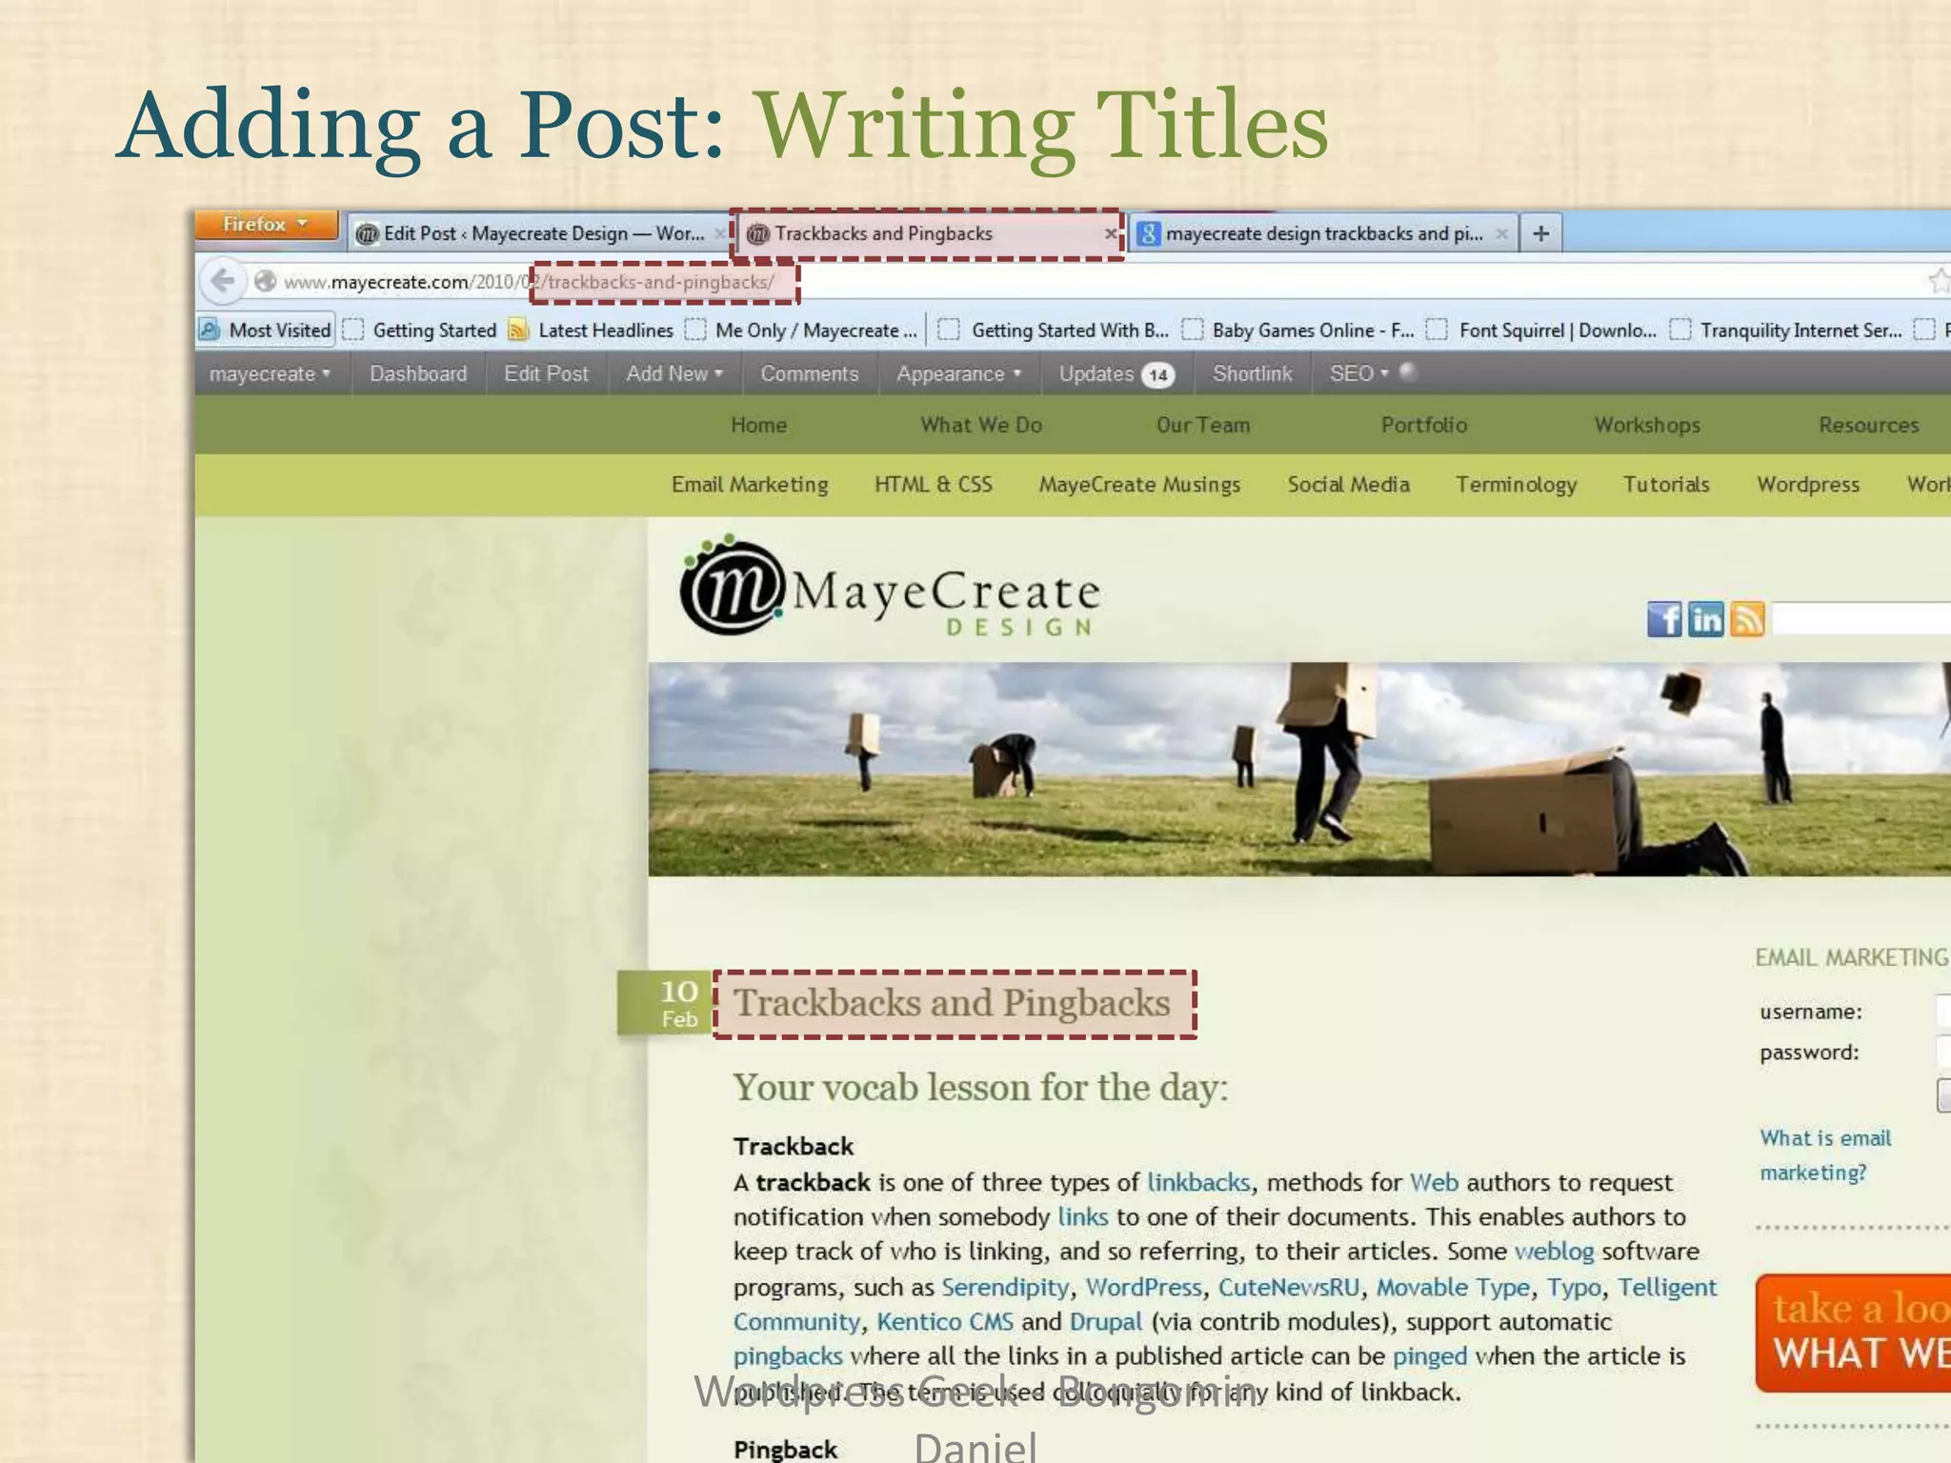Click the site identity globe icon
Viewport: 1951px width, 1463px height.
[265, 281]
